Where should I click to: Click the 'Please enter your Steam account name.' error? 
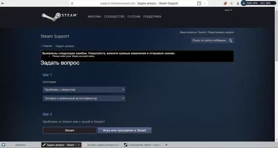pos(74,56)
